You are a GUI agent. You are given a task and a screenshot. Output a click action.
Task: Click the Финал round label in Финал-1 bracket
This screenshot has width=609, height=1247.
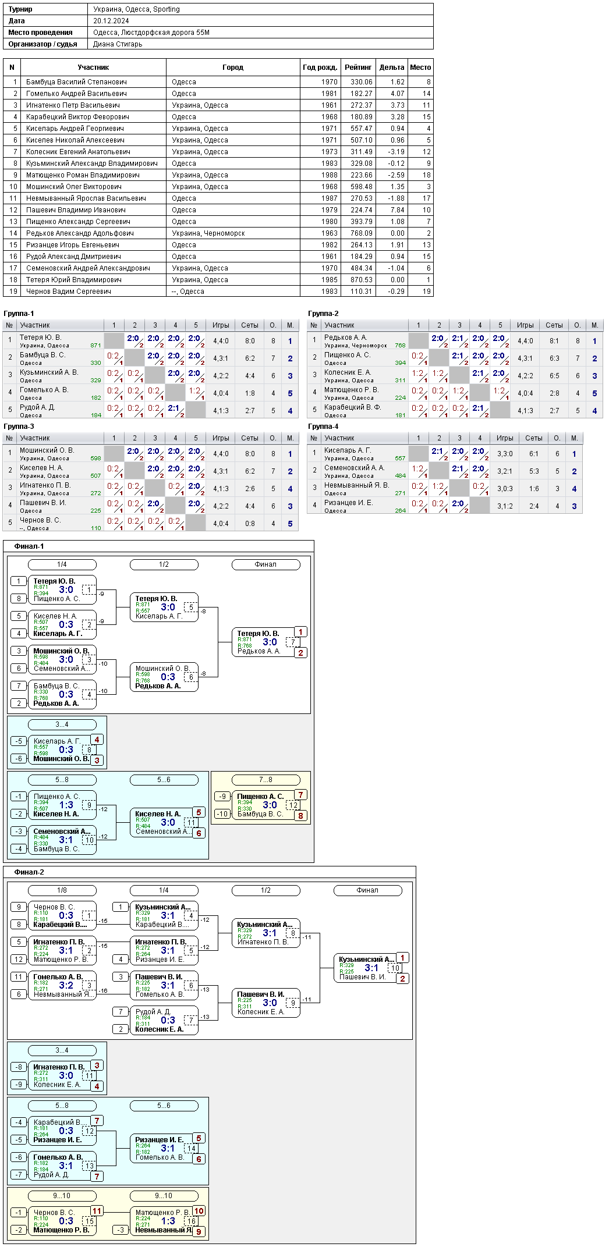tap(265, 564)
